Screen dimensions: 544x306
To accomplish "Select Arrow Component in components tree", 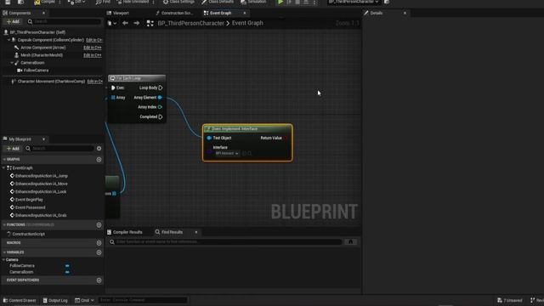I will [43, 48].
